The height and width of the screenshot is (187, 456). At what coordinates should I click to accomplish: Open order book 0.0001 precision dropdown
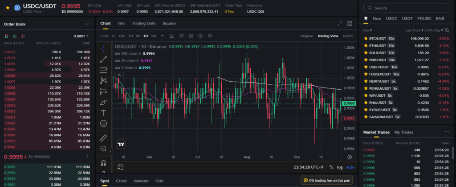coord(81,36)
